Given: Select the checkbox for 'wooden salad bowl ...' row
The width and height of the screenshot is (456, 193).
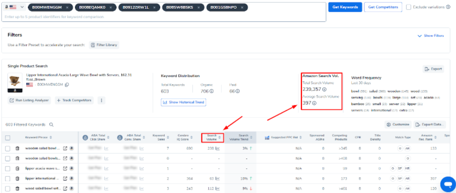Looking at the screenshot, I should click(x=8, y=148).
